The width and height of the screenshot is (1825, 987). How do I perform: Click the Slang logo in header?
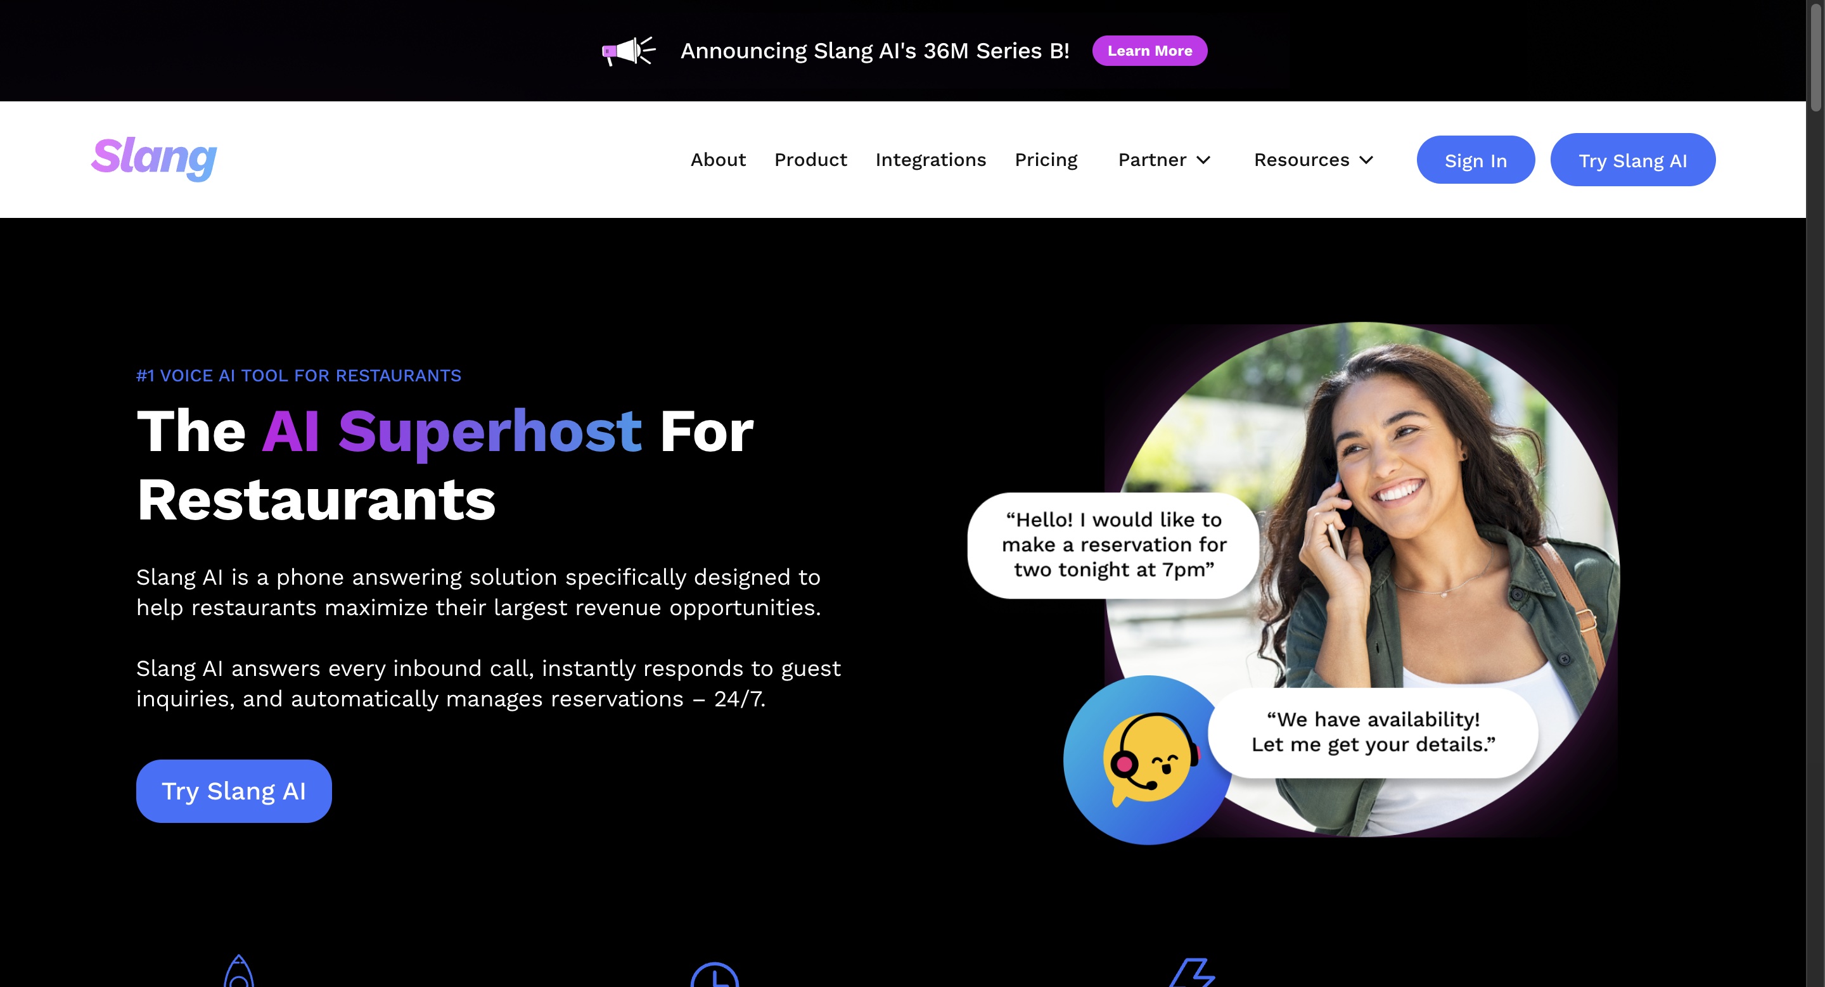point(154,158)
